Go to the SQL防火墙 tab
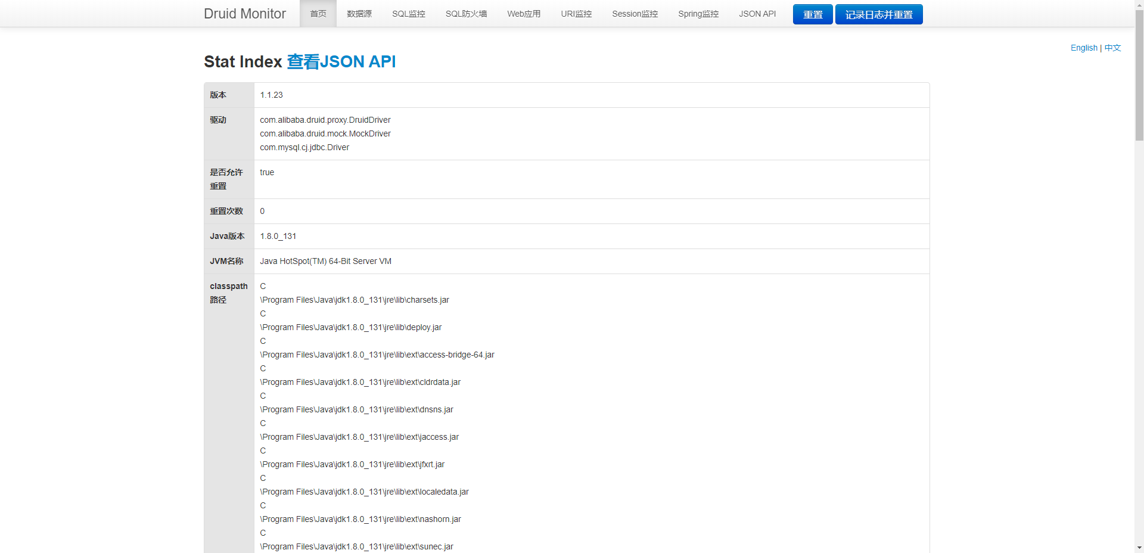This screenshot has height=553, width=1144. point(466,14)
